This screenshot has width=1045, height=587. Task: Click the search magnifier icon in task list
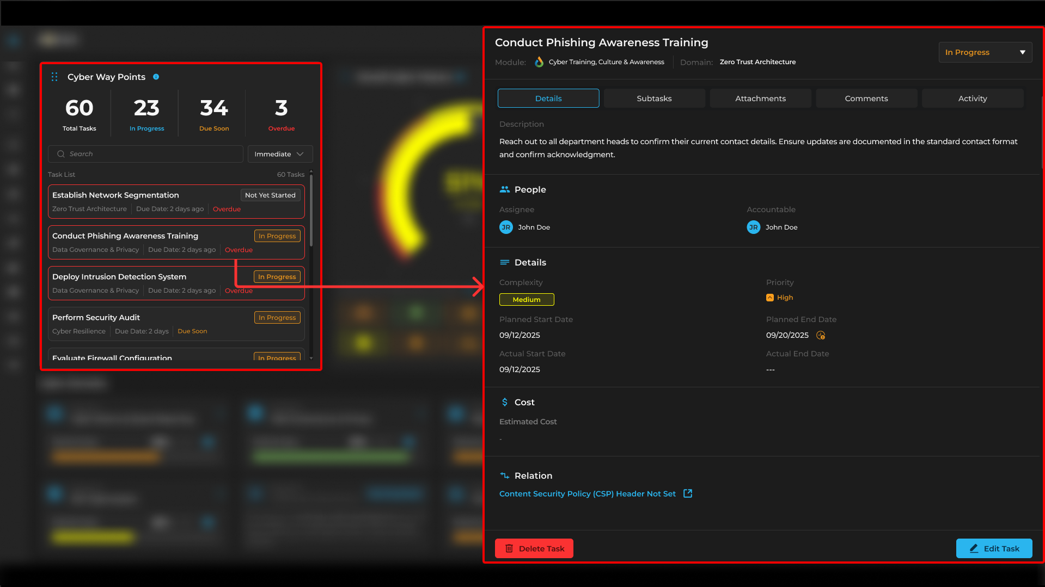coord(61,154)
